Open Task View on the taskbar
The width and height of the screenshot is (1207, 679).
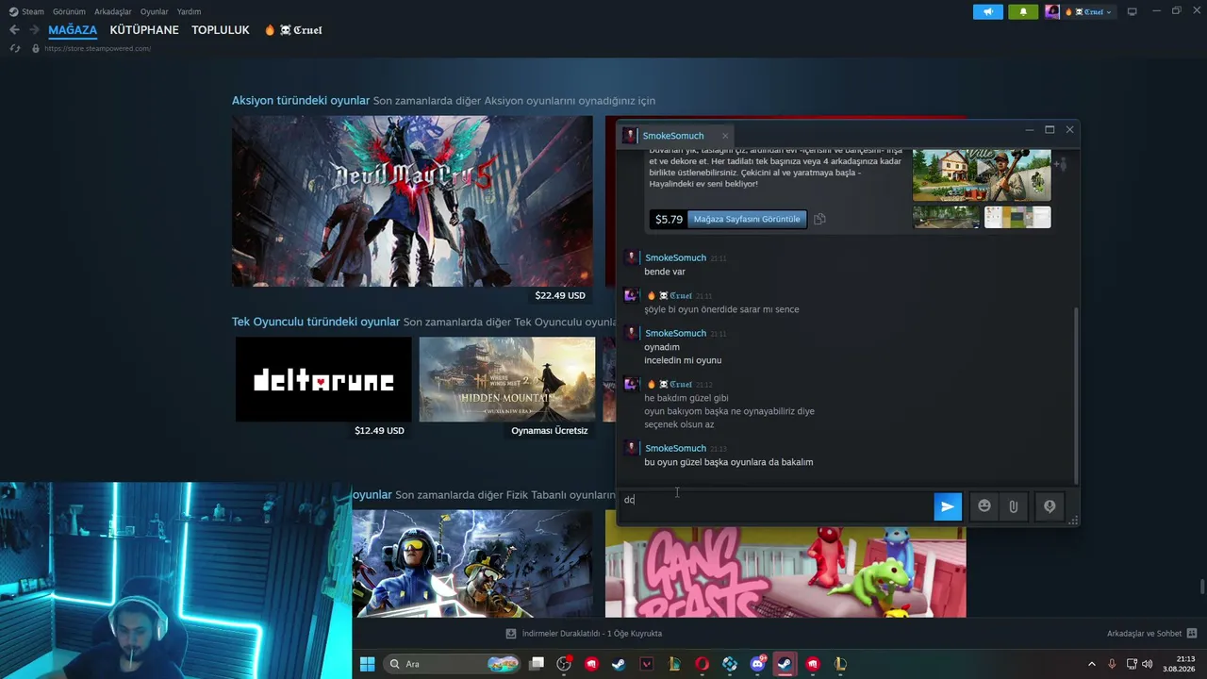point(537,664)
